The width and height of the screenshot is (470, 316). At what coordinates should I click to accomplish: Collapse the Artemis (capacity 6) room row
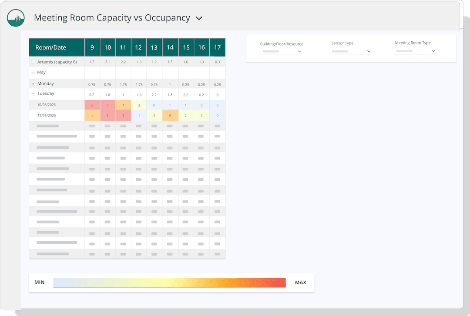point(33,62)
